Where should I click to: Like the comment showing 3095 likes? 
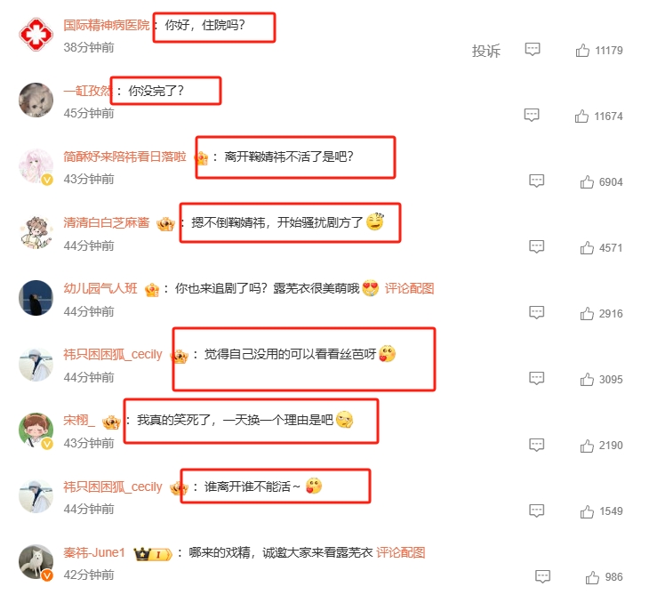587,379
